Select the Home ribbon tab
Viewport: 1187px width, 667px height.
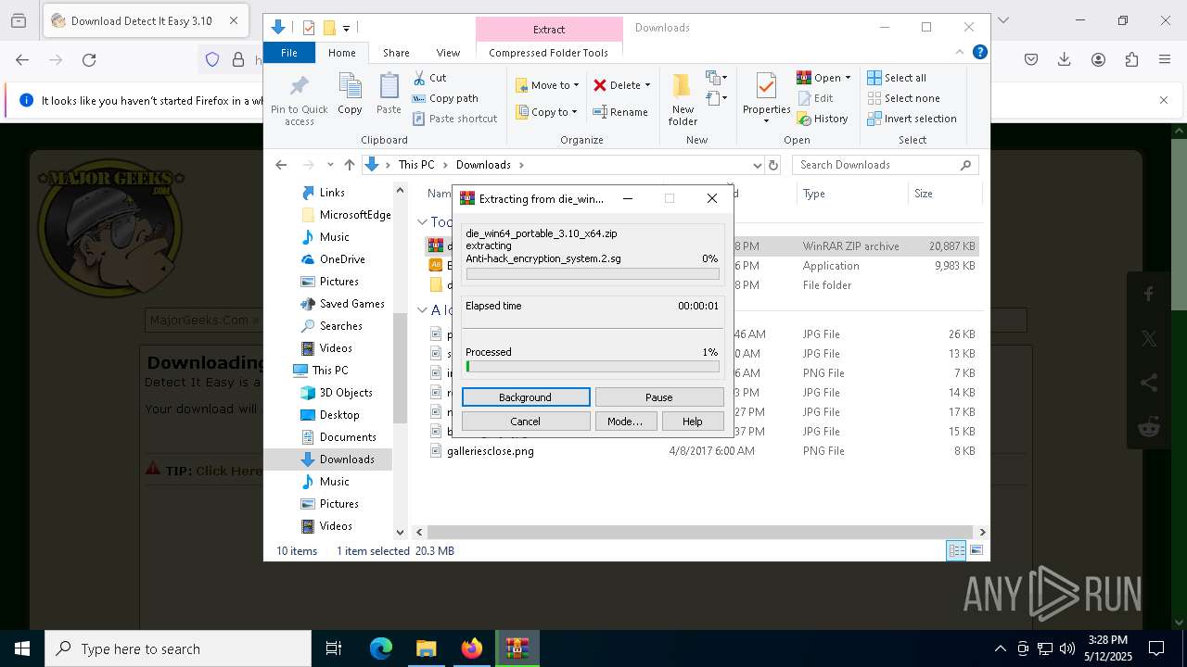pyautogui.click(x=341, y=53)
